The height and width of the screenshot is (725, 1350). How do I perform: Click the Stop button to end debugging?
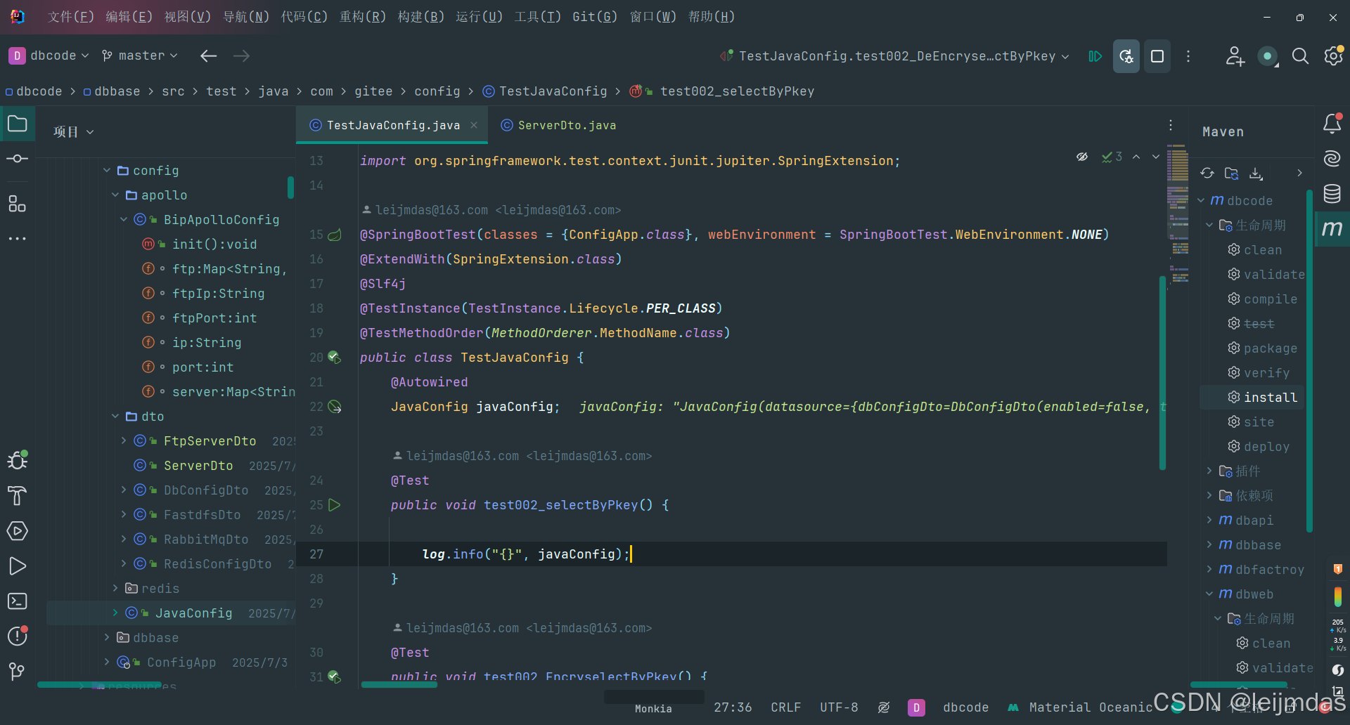pyautogui.click(x=1157, y=56)
